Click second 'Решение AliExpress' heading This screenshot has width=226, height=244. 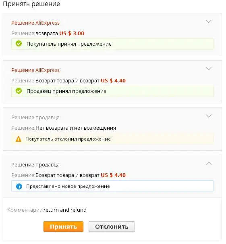tap(35, 70)
